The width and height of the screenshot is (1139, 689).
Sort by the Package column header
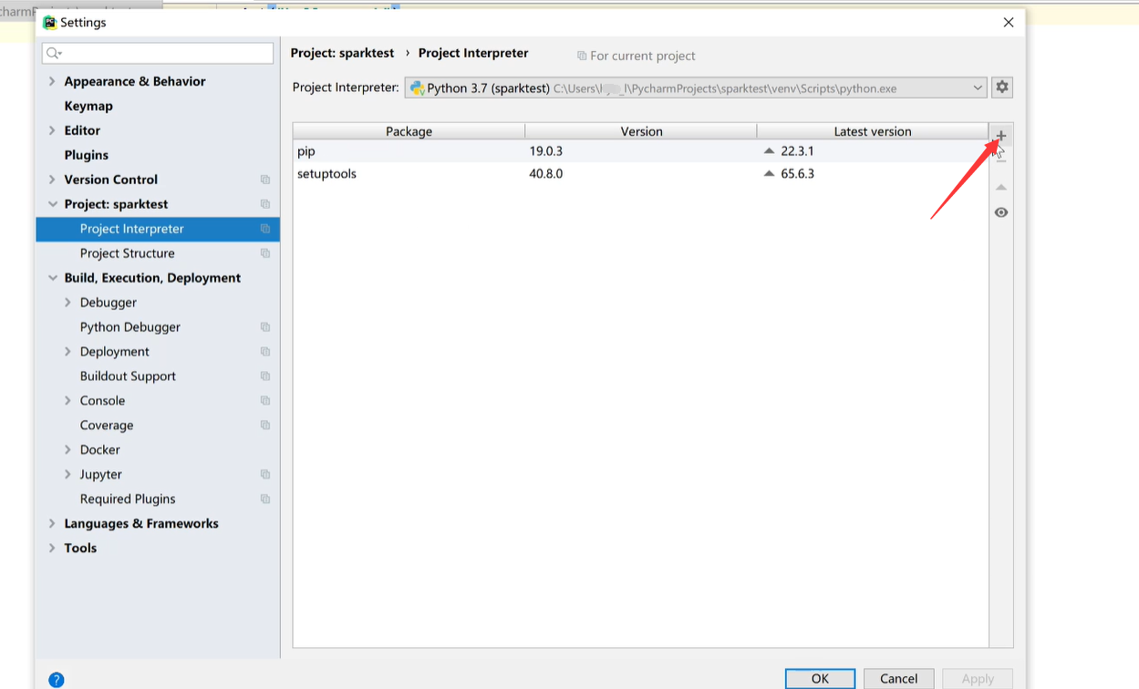tap(409, 131)
